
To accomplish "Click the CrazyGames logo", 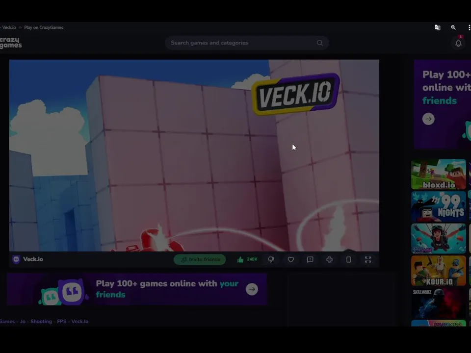I will tap(11, 43).
